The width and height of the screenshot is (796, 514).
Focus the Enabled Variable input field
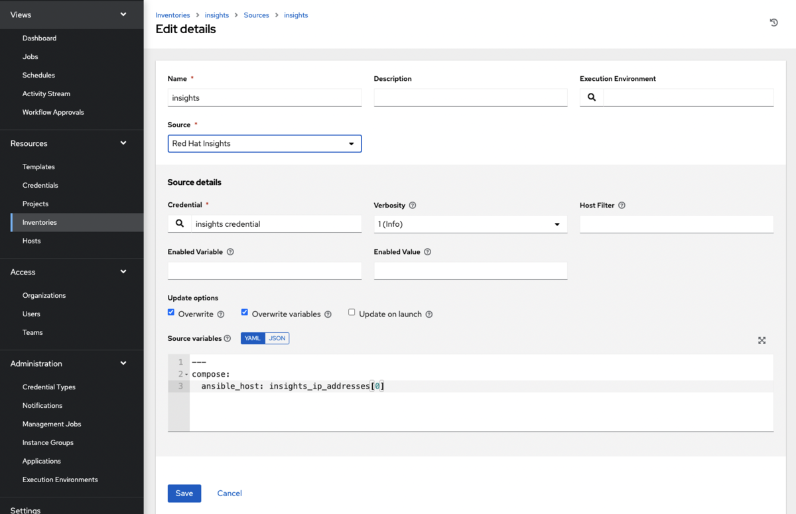(265, 271)
